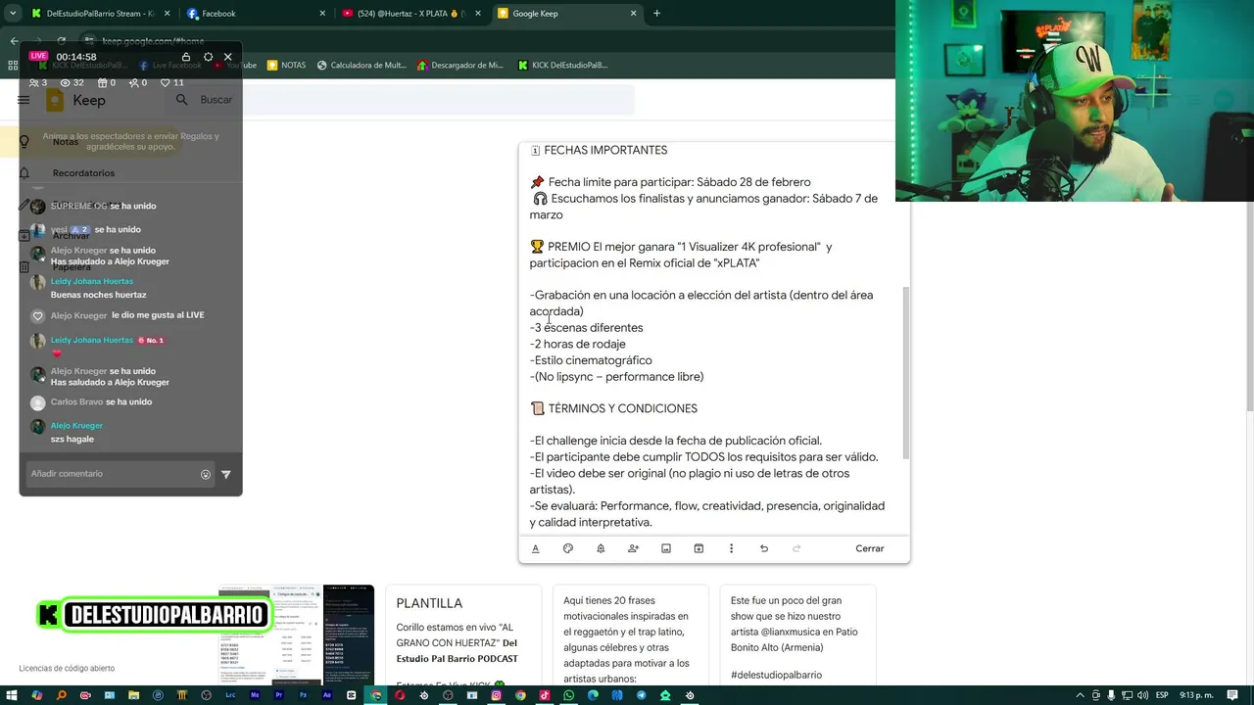Open Archivar in Keep sidebar
This screenshot has height=705, width=1254.
tap(71, 236)
